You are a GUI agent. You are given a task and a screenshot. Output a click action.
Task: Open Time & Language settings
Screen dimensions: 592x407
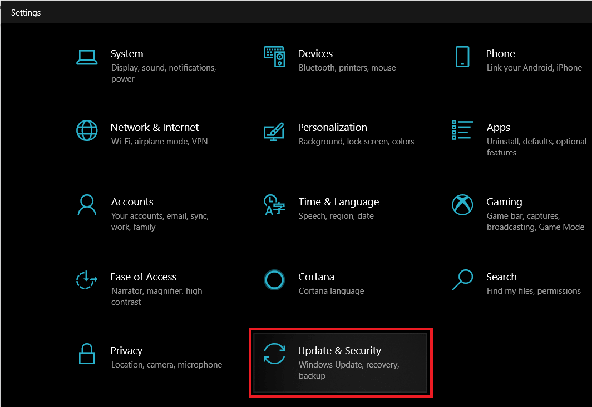338,202
